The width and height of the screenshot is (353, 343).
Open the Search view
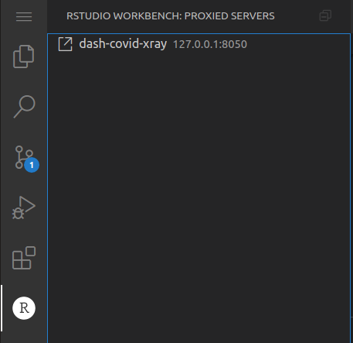24,107
